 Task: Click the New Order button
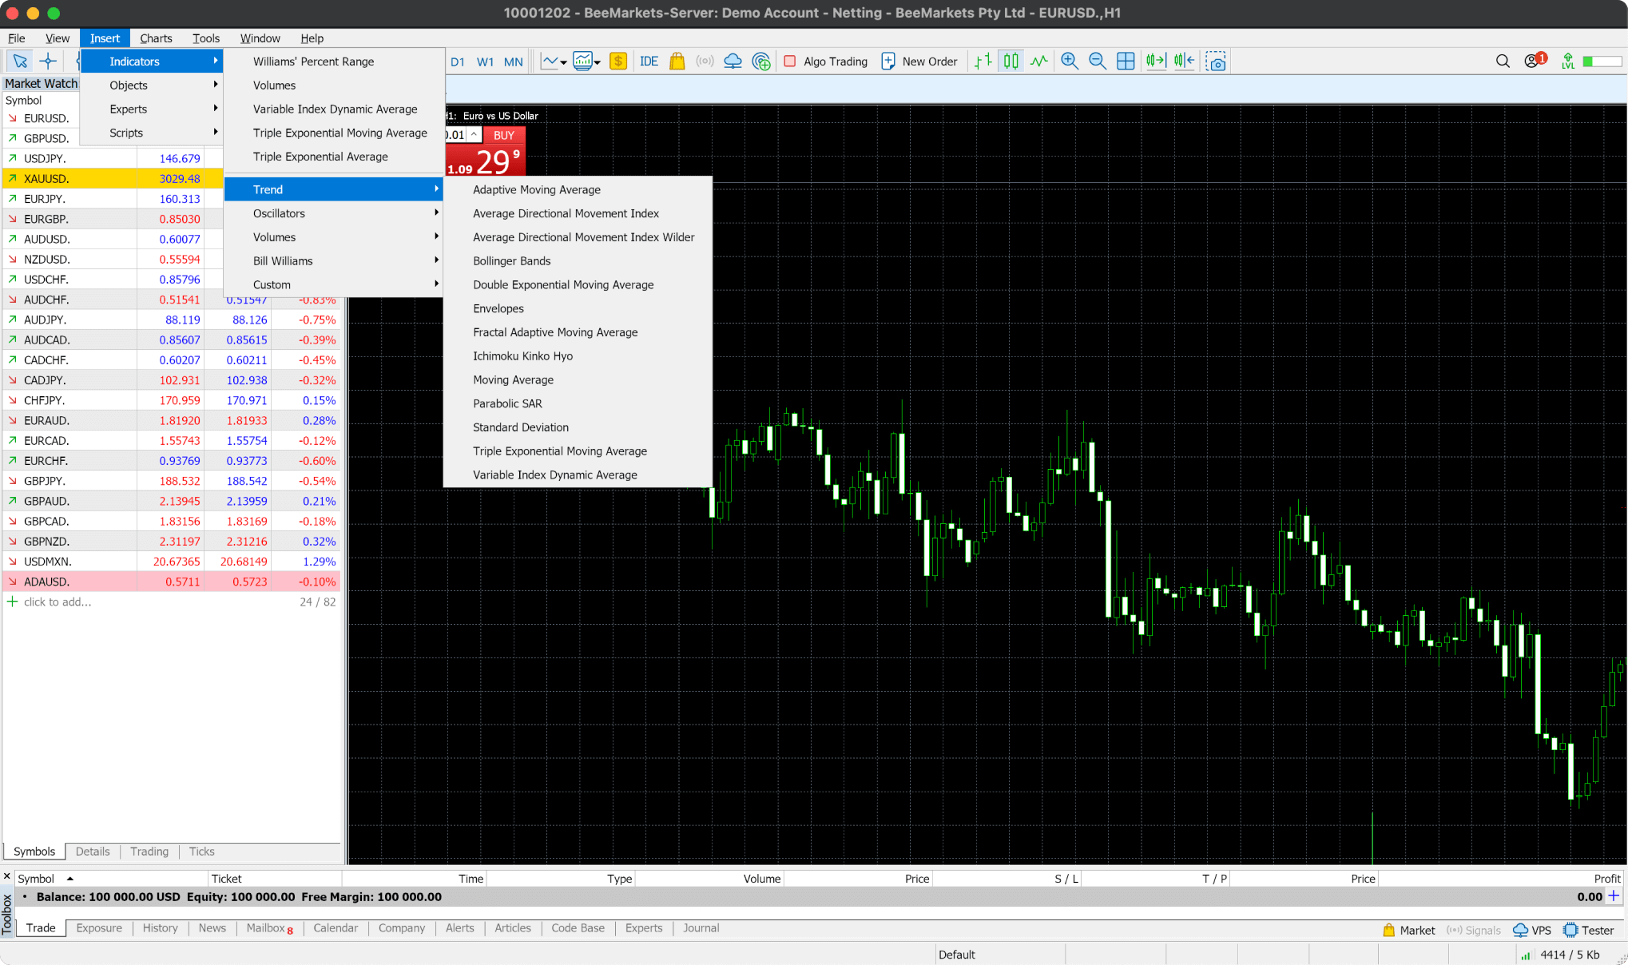tap(919, 61)
